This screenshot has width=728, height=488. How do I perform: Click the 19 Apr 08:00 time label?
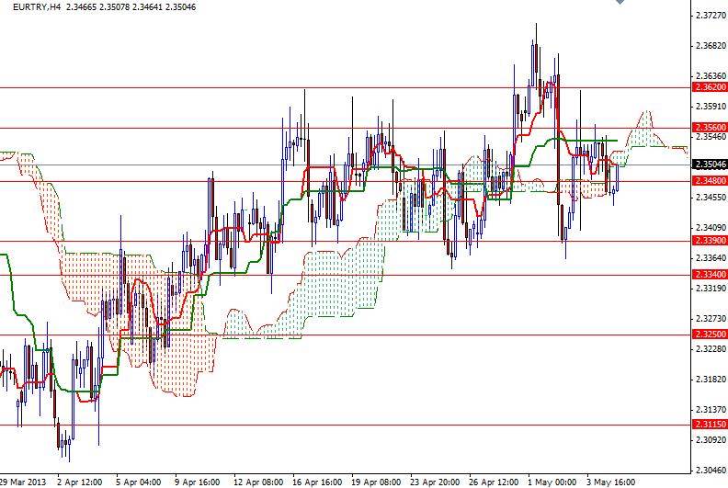coord(376,482)
